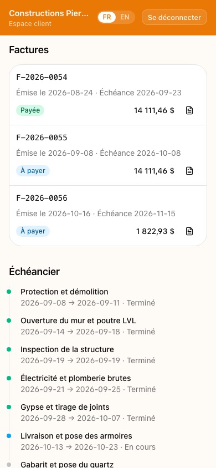This screenshot has height=468, width=216.
Task: Click the Constructions Pier... company title
Action: (x=49, y=13)
